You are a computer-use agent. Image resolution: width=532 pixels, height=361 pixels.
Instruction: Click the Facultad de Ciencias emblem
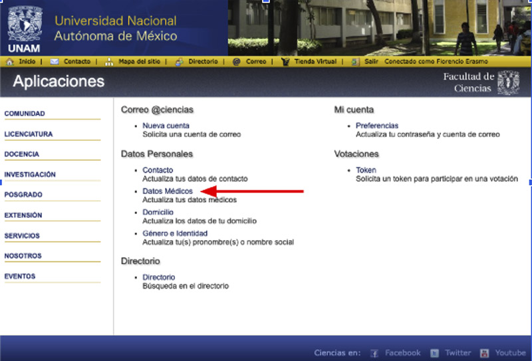coord(508,82)
